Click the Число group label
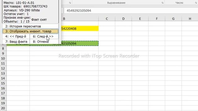Viewport: 198px width, 111px height. pos(179,3)
